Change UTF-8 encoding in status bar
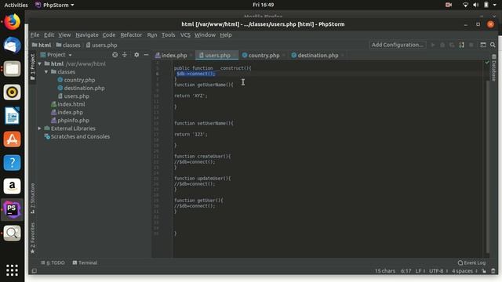Image resolution: width=502 pixels, height=282 pixels. 438,271
